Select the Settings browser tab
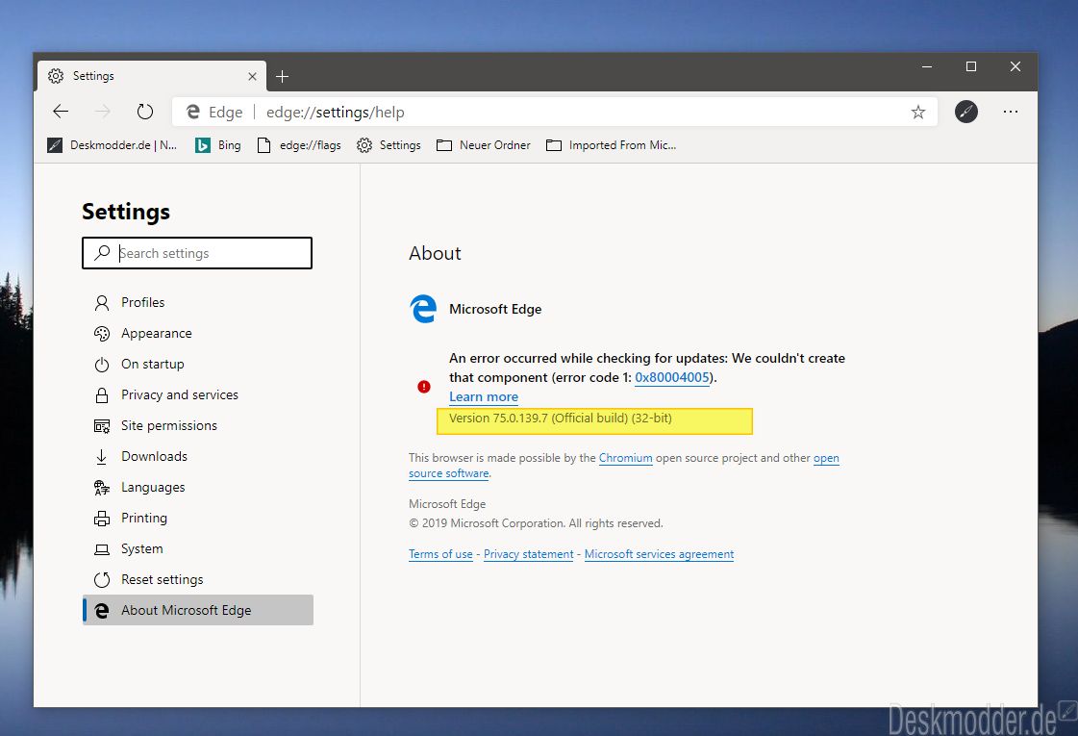The height and width of the screenshot is (736, 1078). coord(151,76)
